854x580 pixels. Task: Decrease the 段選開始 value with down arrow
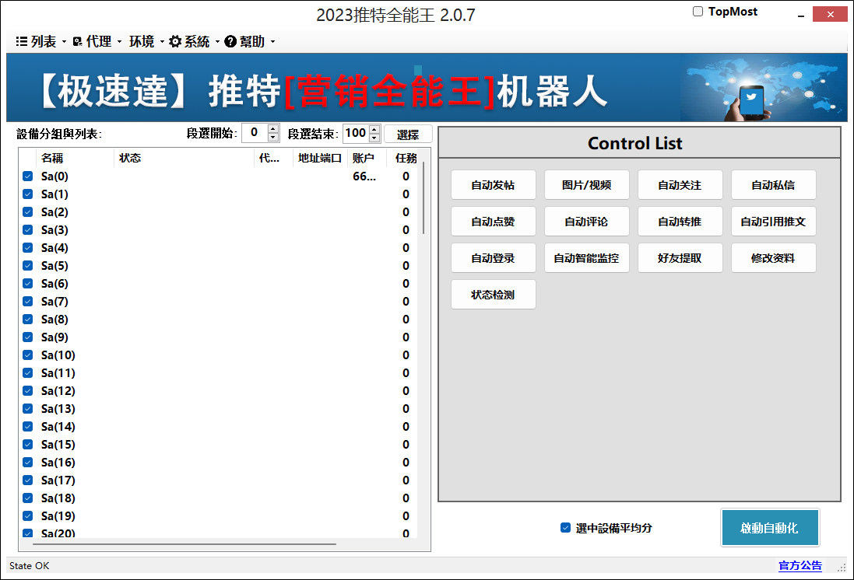273,137
